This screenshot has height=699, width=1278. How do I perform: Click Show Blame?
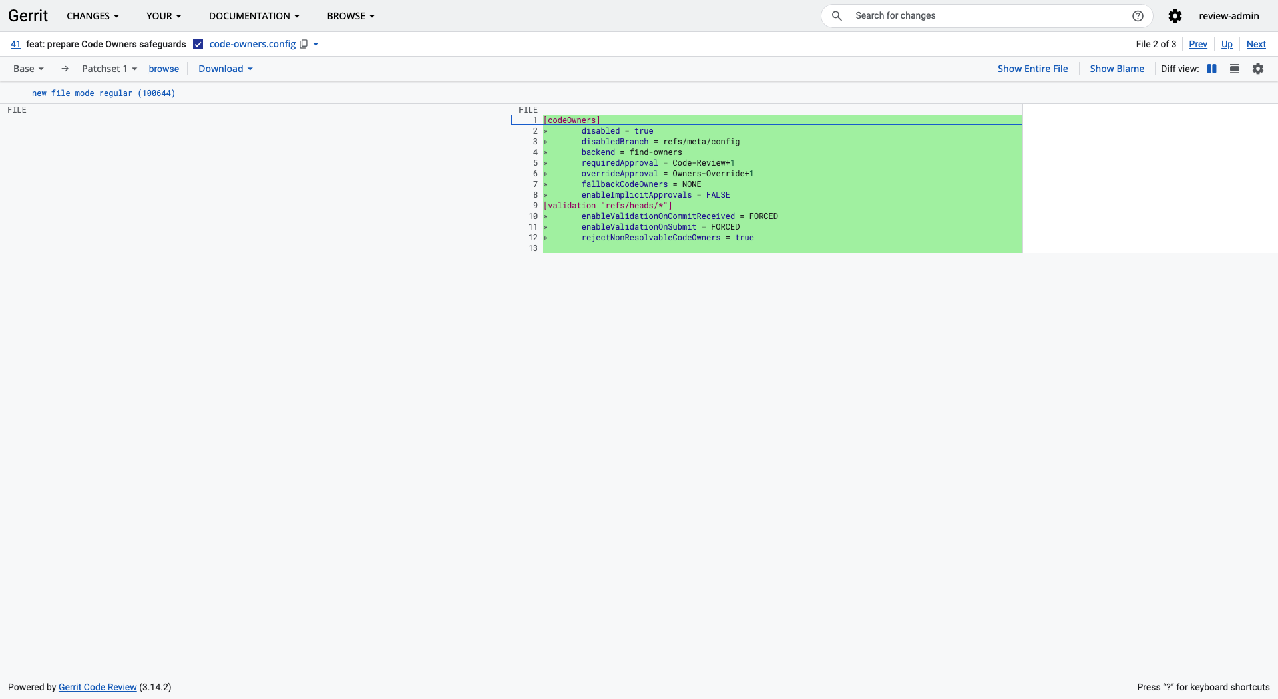click(x=1117, y=69)
